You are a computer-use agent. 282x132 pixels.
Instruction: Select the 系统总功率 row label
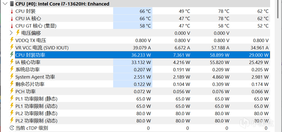[x=28, y=70]
